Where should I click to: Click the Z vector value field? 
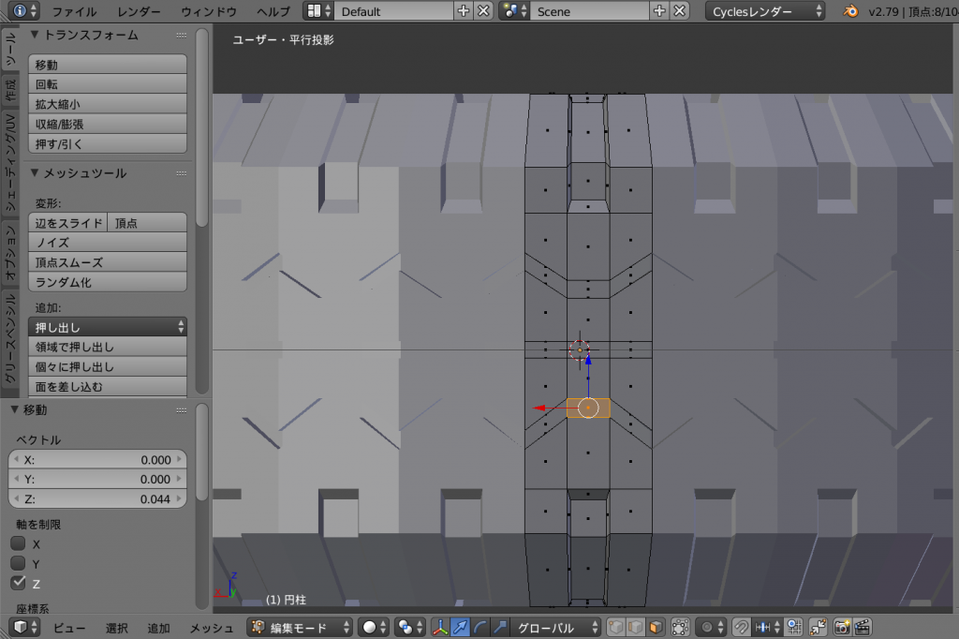click(97, 499)
